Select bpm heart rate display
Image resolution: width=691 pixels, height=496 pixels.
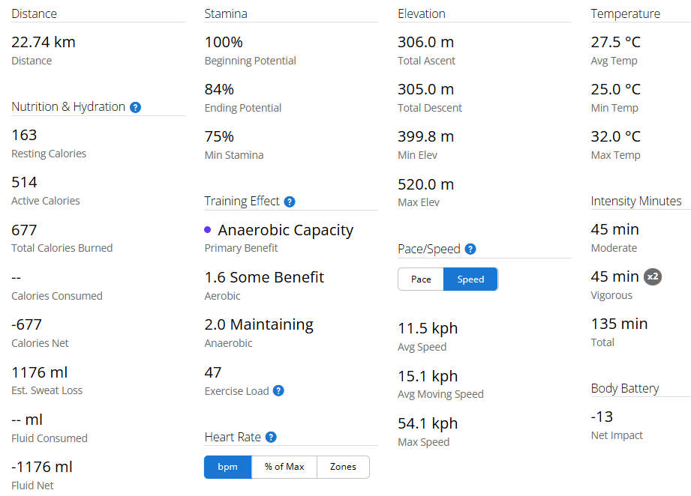(x=227, y=467)
